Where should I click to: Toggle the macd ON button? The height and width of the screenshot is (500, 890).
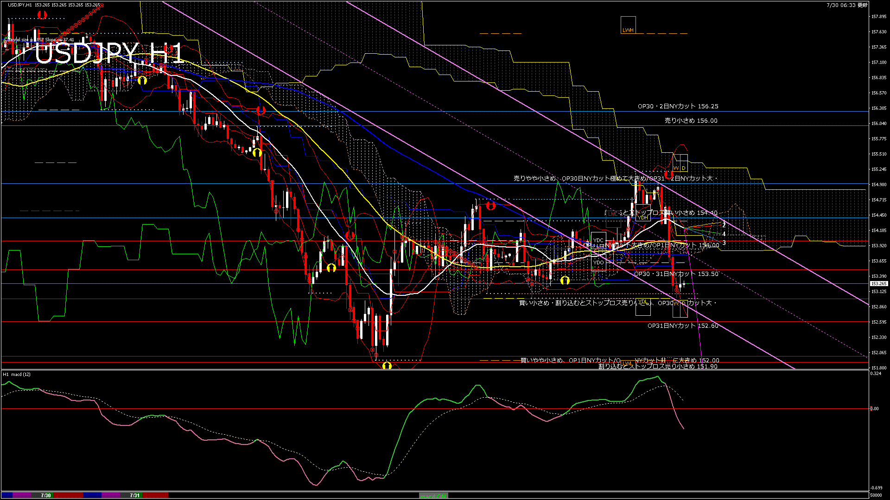tap(433, 496)
